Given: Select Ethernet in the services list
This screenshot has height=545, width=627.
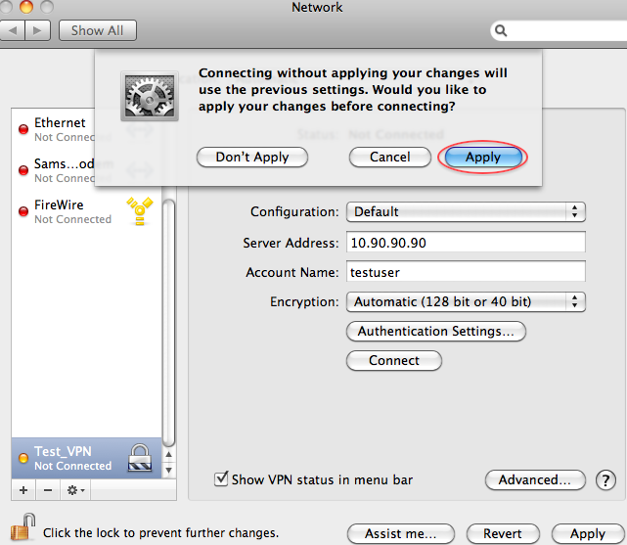Looking at the screenshot, I should (x=60, y=123).
